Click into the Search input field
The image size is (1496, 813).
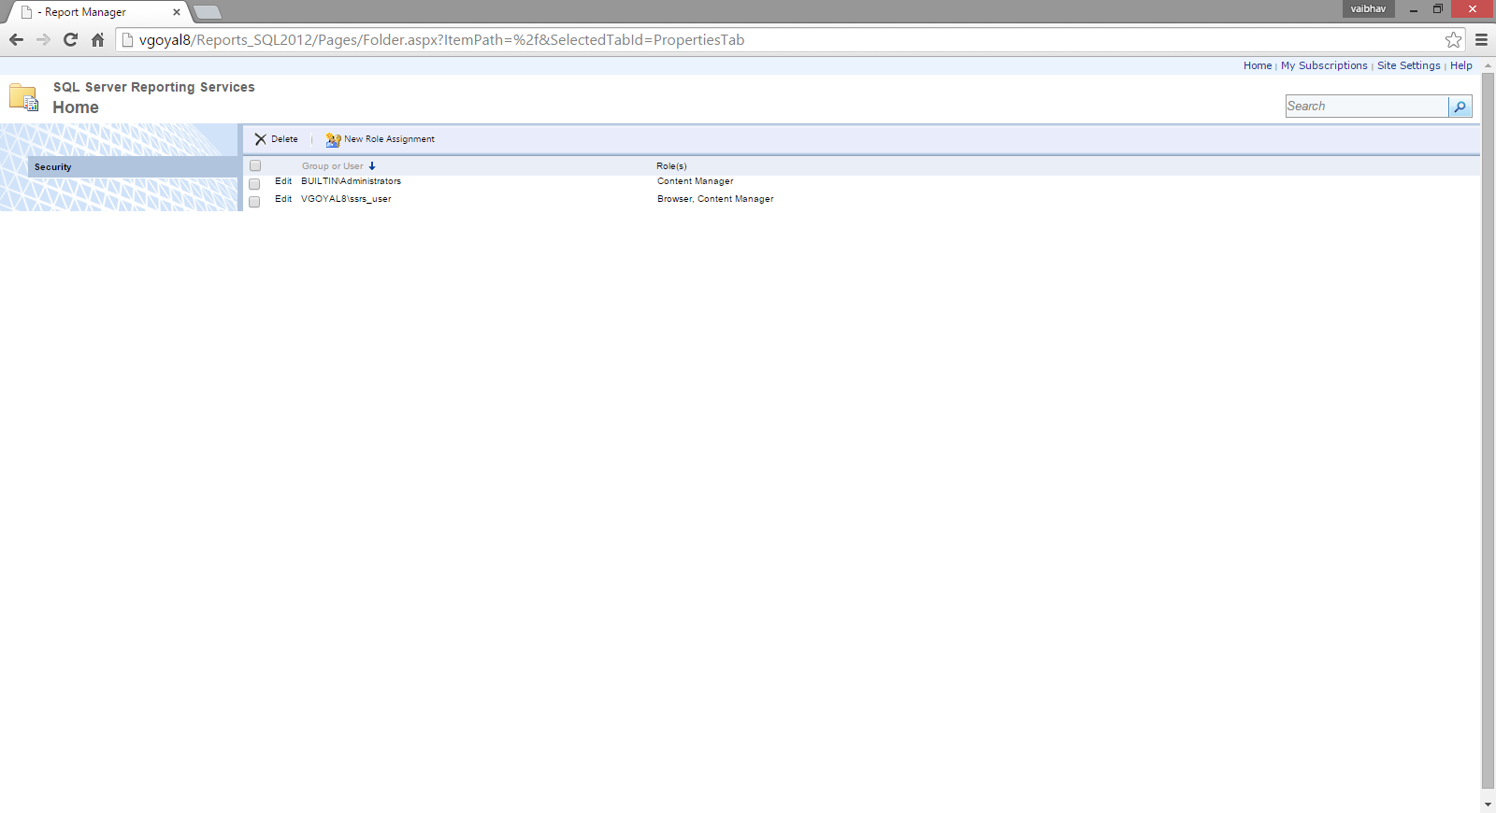tap(1367, 107)
